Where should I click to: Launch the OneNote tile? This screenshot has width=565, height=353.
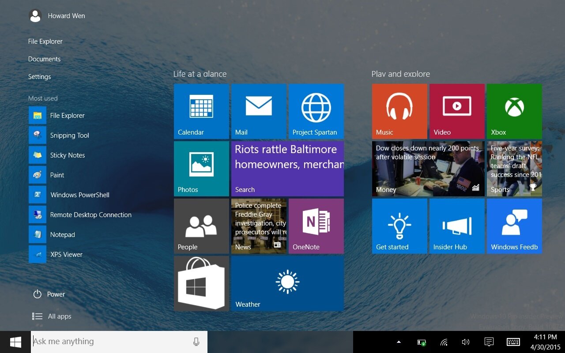click(x=316, y=226)
